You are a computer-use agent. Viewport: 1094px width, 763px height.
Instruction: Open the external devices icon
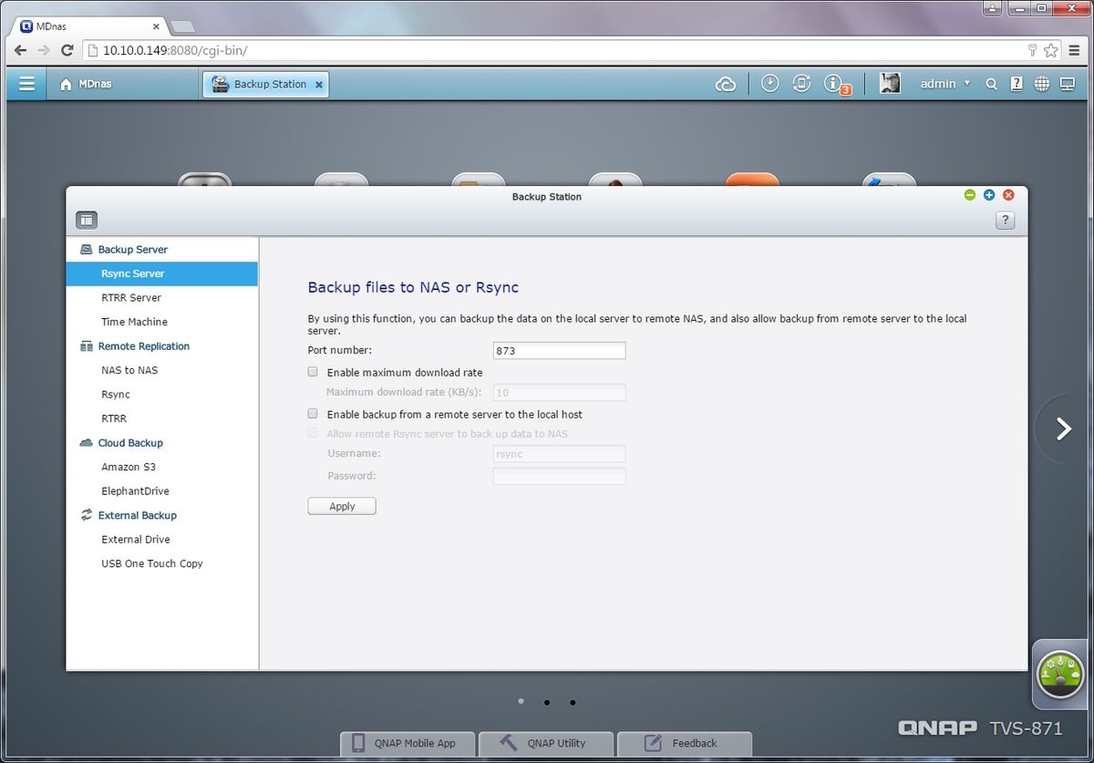coord(802,83)
